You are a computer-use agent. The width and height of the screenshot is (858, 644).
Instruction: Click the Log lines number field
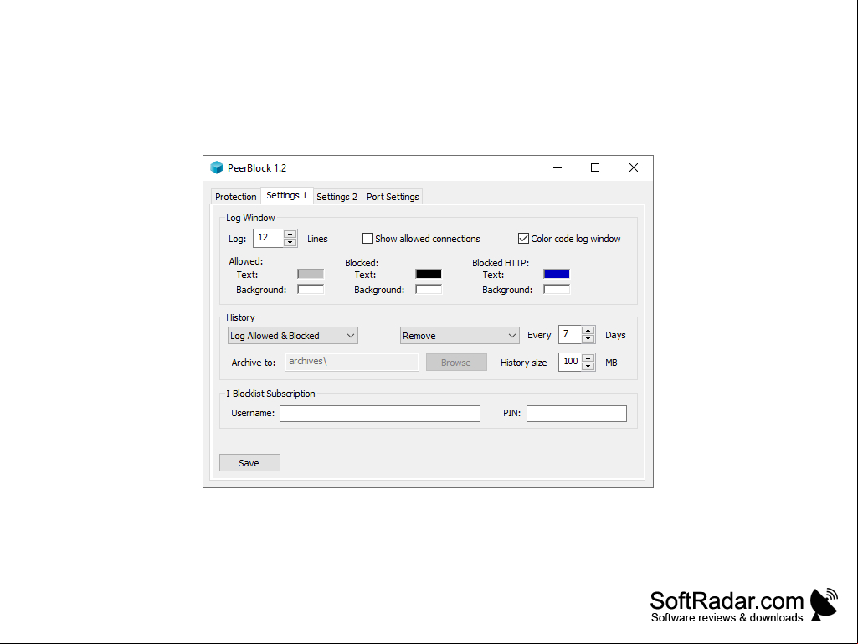(268, 238)
